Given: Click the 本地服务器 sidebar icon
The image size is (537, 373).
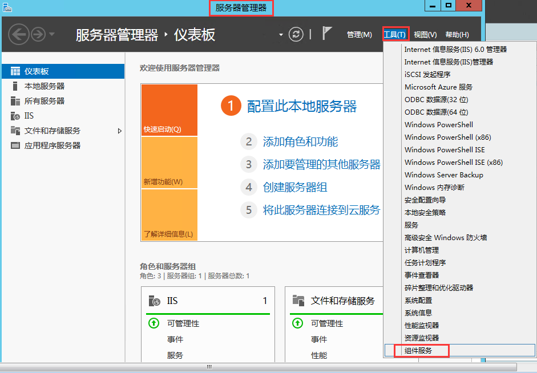Looking at the screenshot, I should [15, 86].
